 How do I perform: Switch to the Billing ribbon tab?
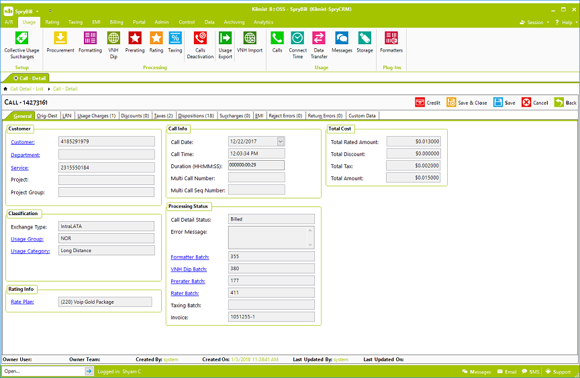(116, 22)
